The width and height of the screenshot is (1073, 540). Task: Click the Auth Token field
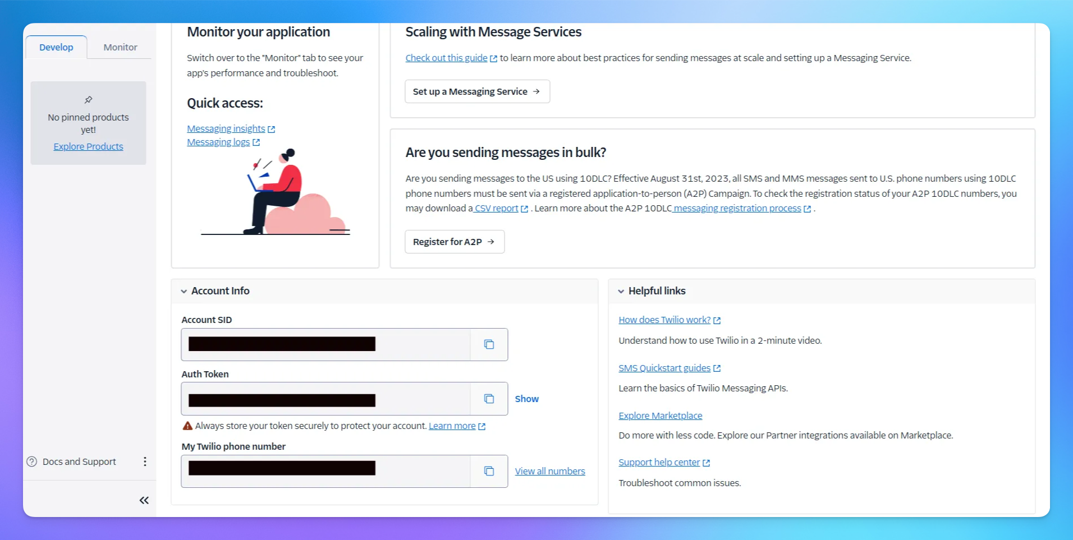(325, 399)
